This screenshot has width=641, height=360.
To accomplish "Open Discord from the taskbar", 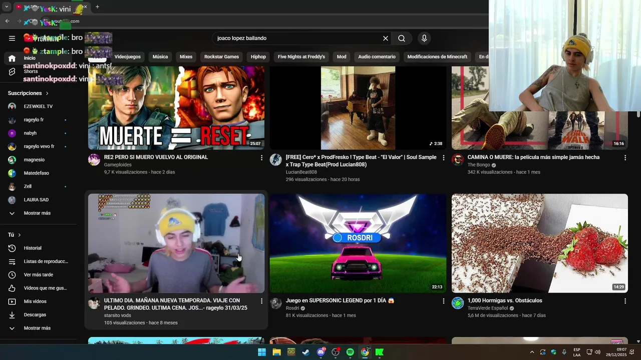I will (320, 352).
